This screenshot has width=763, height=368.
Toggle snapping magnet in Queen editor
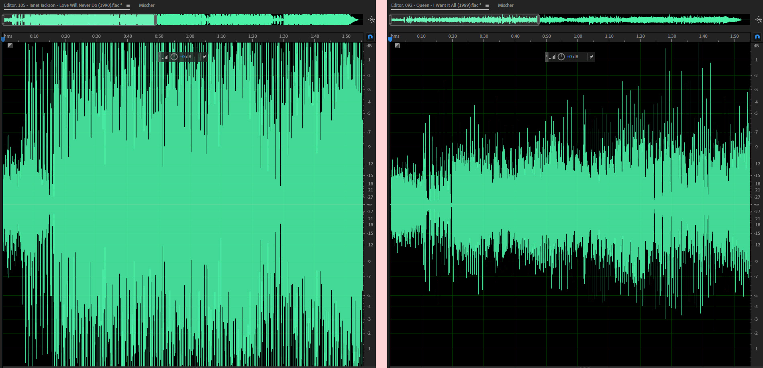click(757, 37)
